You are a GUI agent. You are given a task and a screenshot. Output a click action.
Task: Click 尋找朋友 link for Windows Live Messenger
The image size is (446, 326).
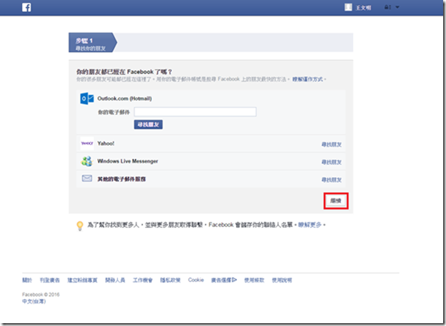click(331, 163)
